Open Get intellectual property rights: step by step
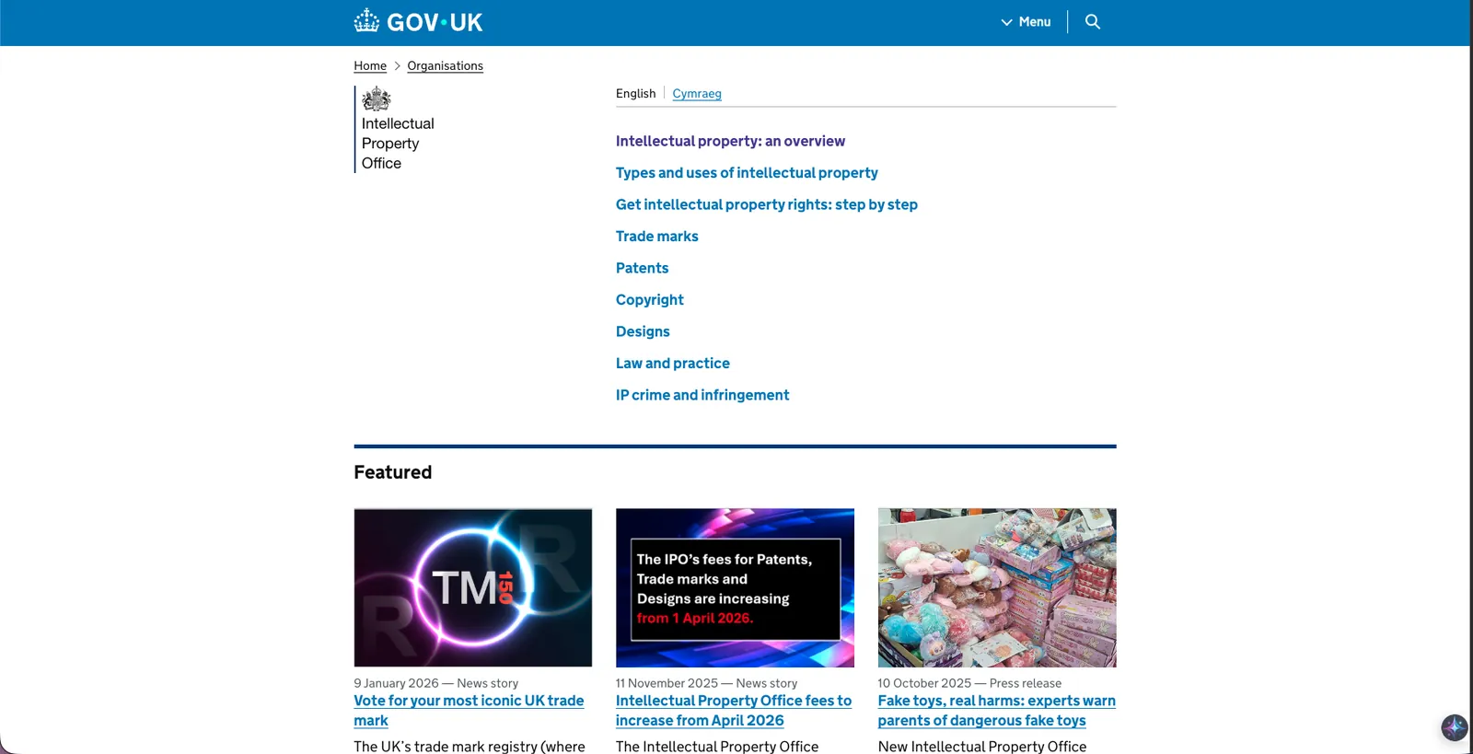 (x=767, y=204)
